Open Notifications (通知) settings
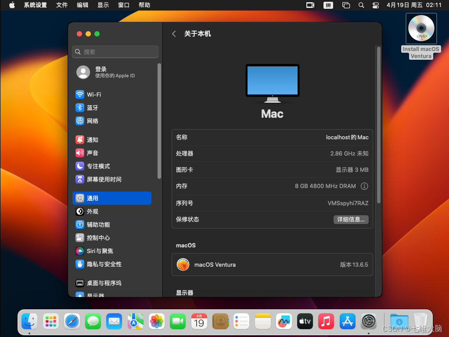Image resolution: width=449 pixels, height=337 pixels. point(92,140)
